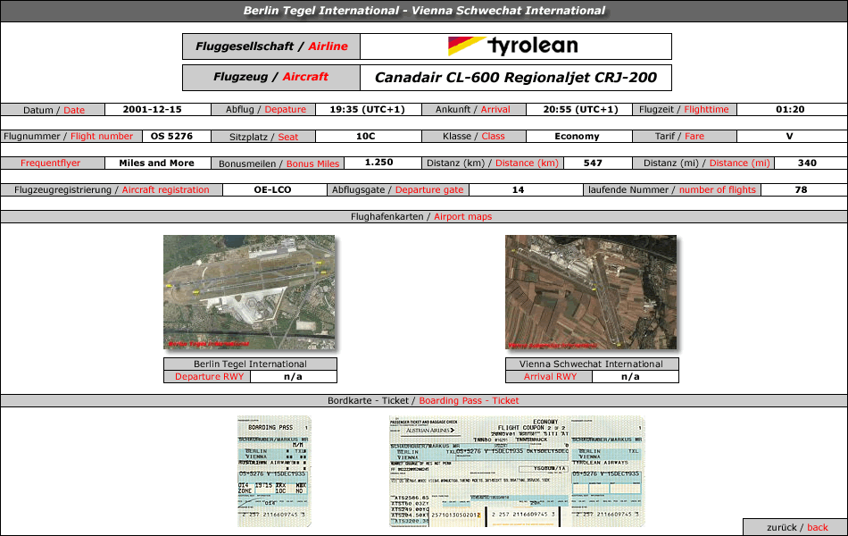Click the Flugzeit / Flighttime label
The height and width of the screenshot is (536, 848).
pyautogui.click(x=685, y=109)
